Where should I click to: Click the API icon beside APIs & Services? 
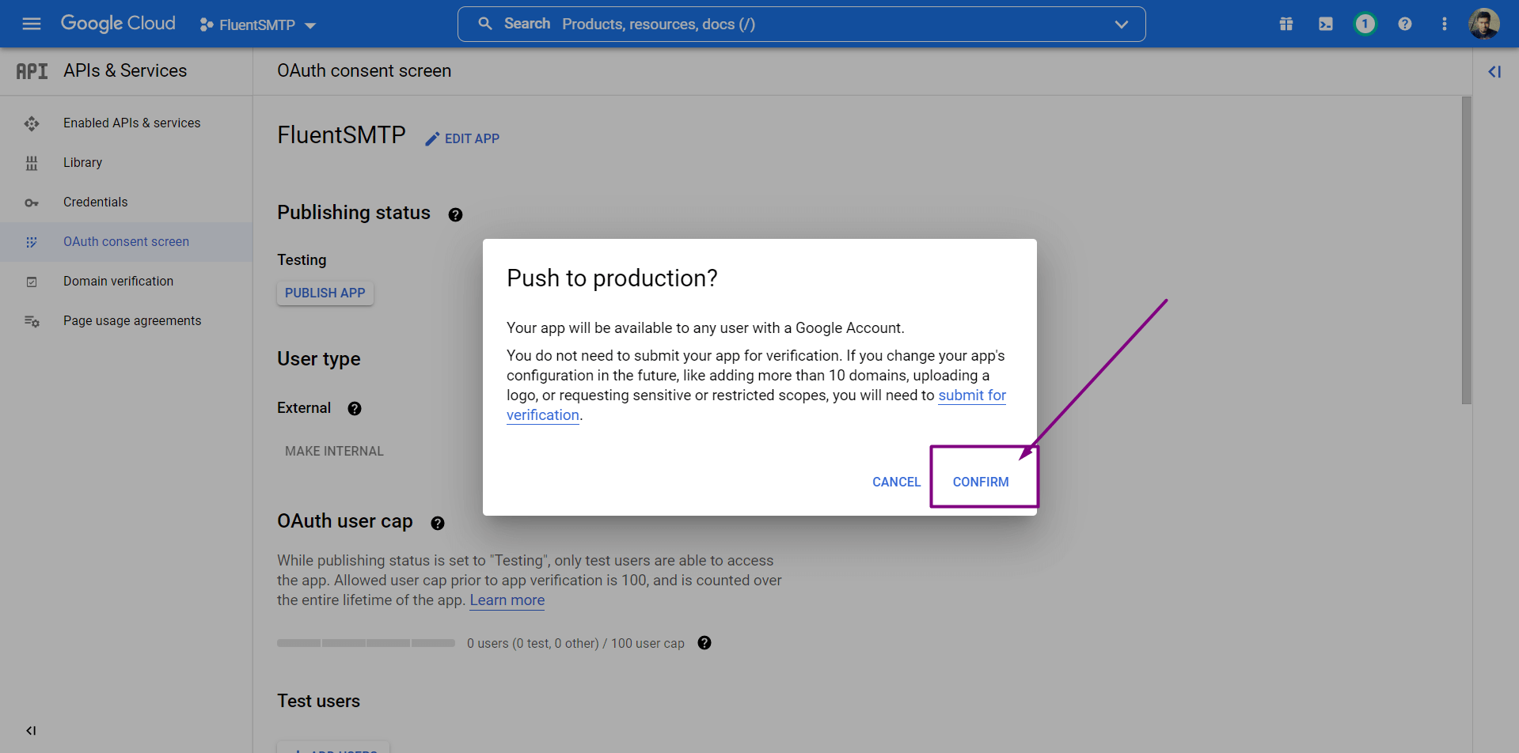32,71
